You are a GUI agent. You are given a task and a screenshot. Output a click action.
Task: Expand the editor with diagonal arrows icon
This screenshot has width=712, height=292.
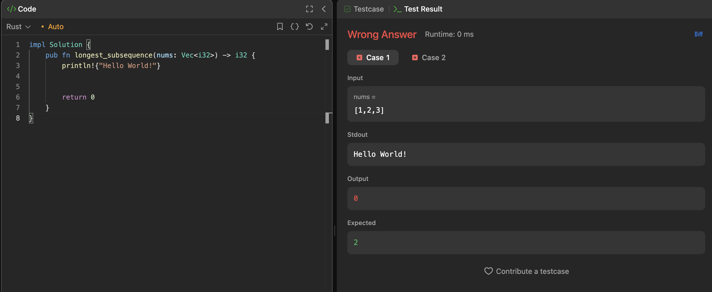click(x=324, y=27)
